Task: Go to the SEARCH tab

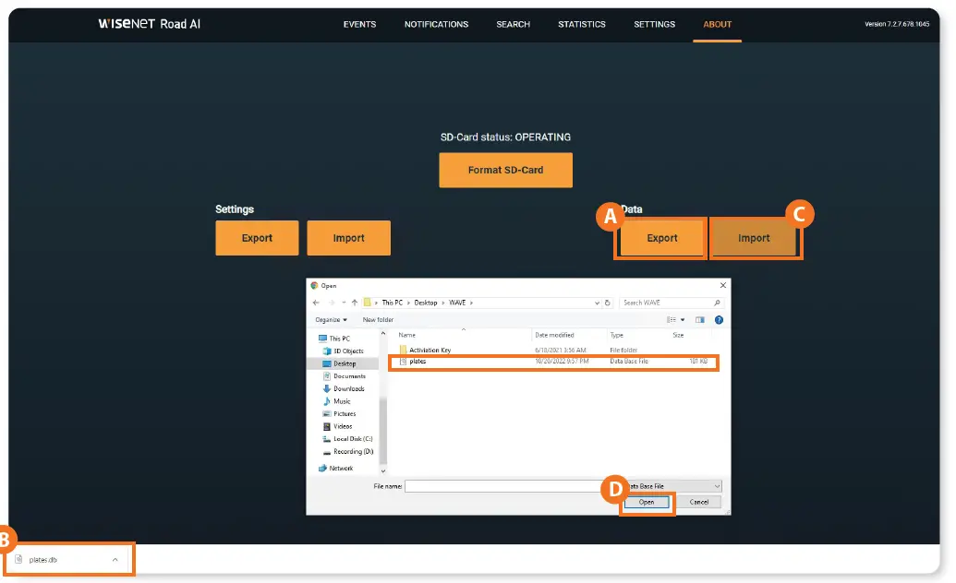Action: [513, 24]
